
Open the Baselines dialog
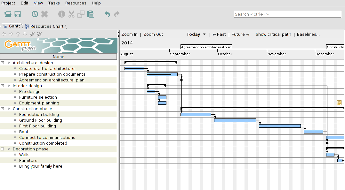click(x=308, y=34)
